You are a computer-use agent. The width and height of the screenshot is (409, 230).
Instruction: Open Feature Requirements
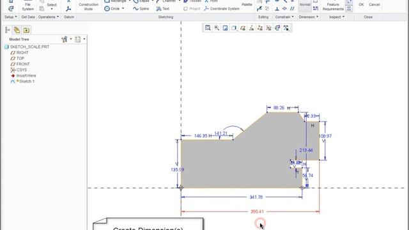[x=333, y=6]
